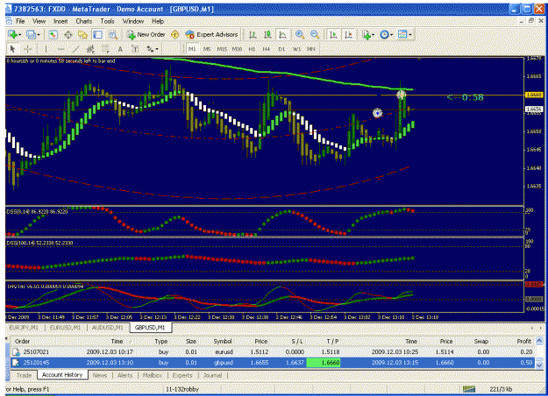Image resolution: width=548 pixels, height=396 pixels.
Task: Select the Text Label tool (T)
Action: pyautogui.click(x=135, y=49)
